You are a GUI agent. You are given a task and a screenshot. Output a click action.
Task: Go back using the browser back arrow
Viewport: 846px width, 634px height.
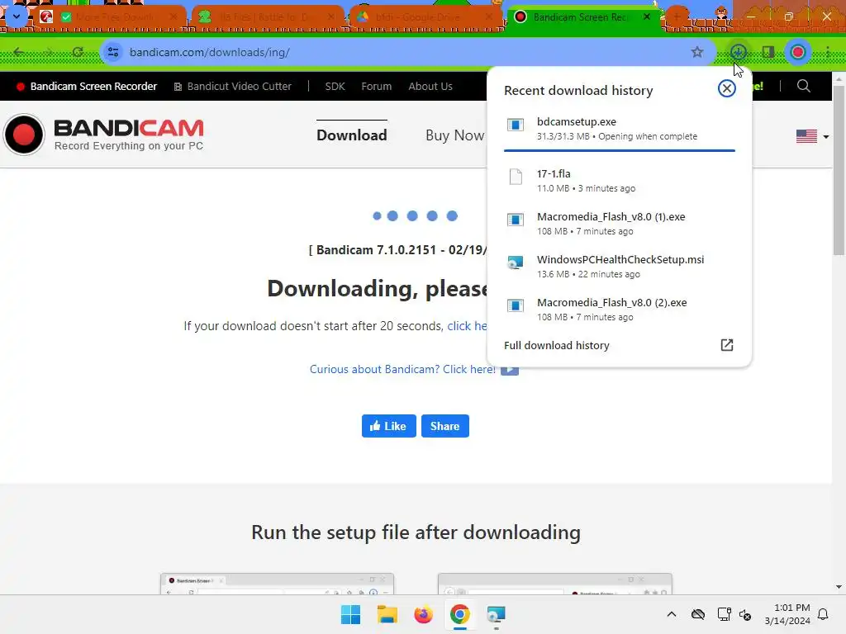pyautogui.click(x=19, y=52)
